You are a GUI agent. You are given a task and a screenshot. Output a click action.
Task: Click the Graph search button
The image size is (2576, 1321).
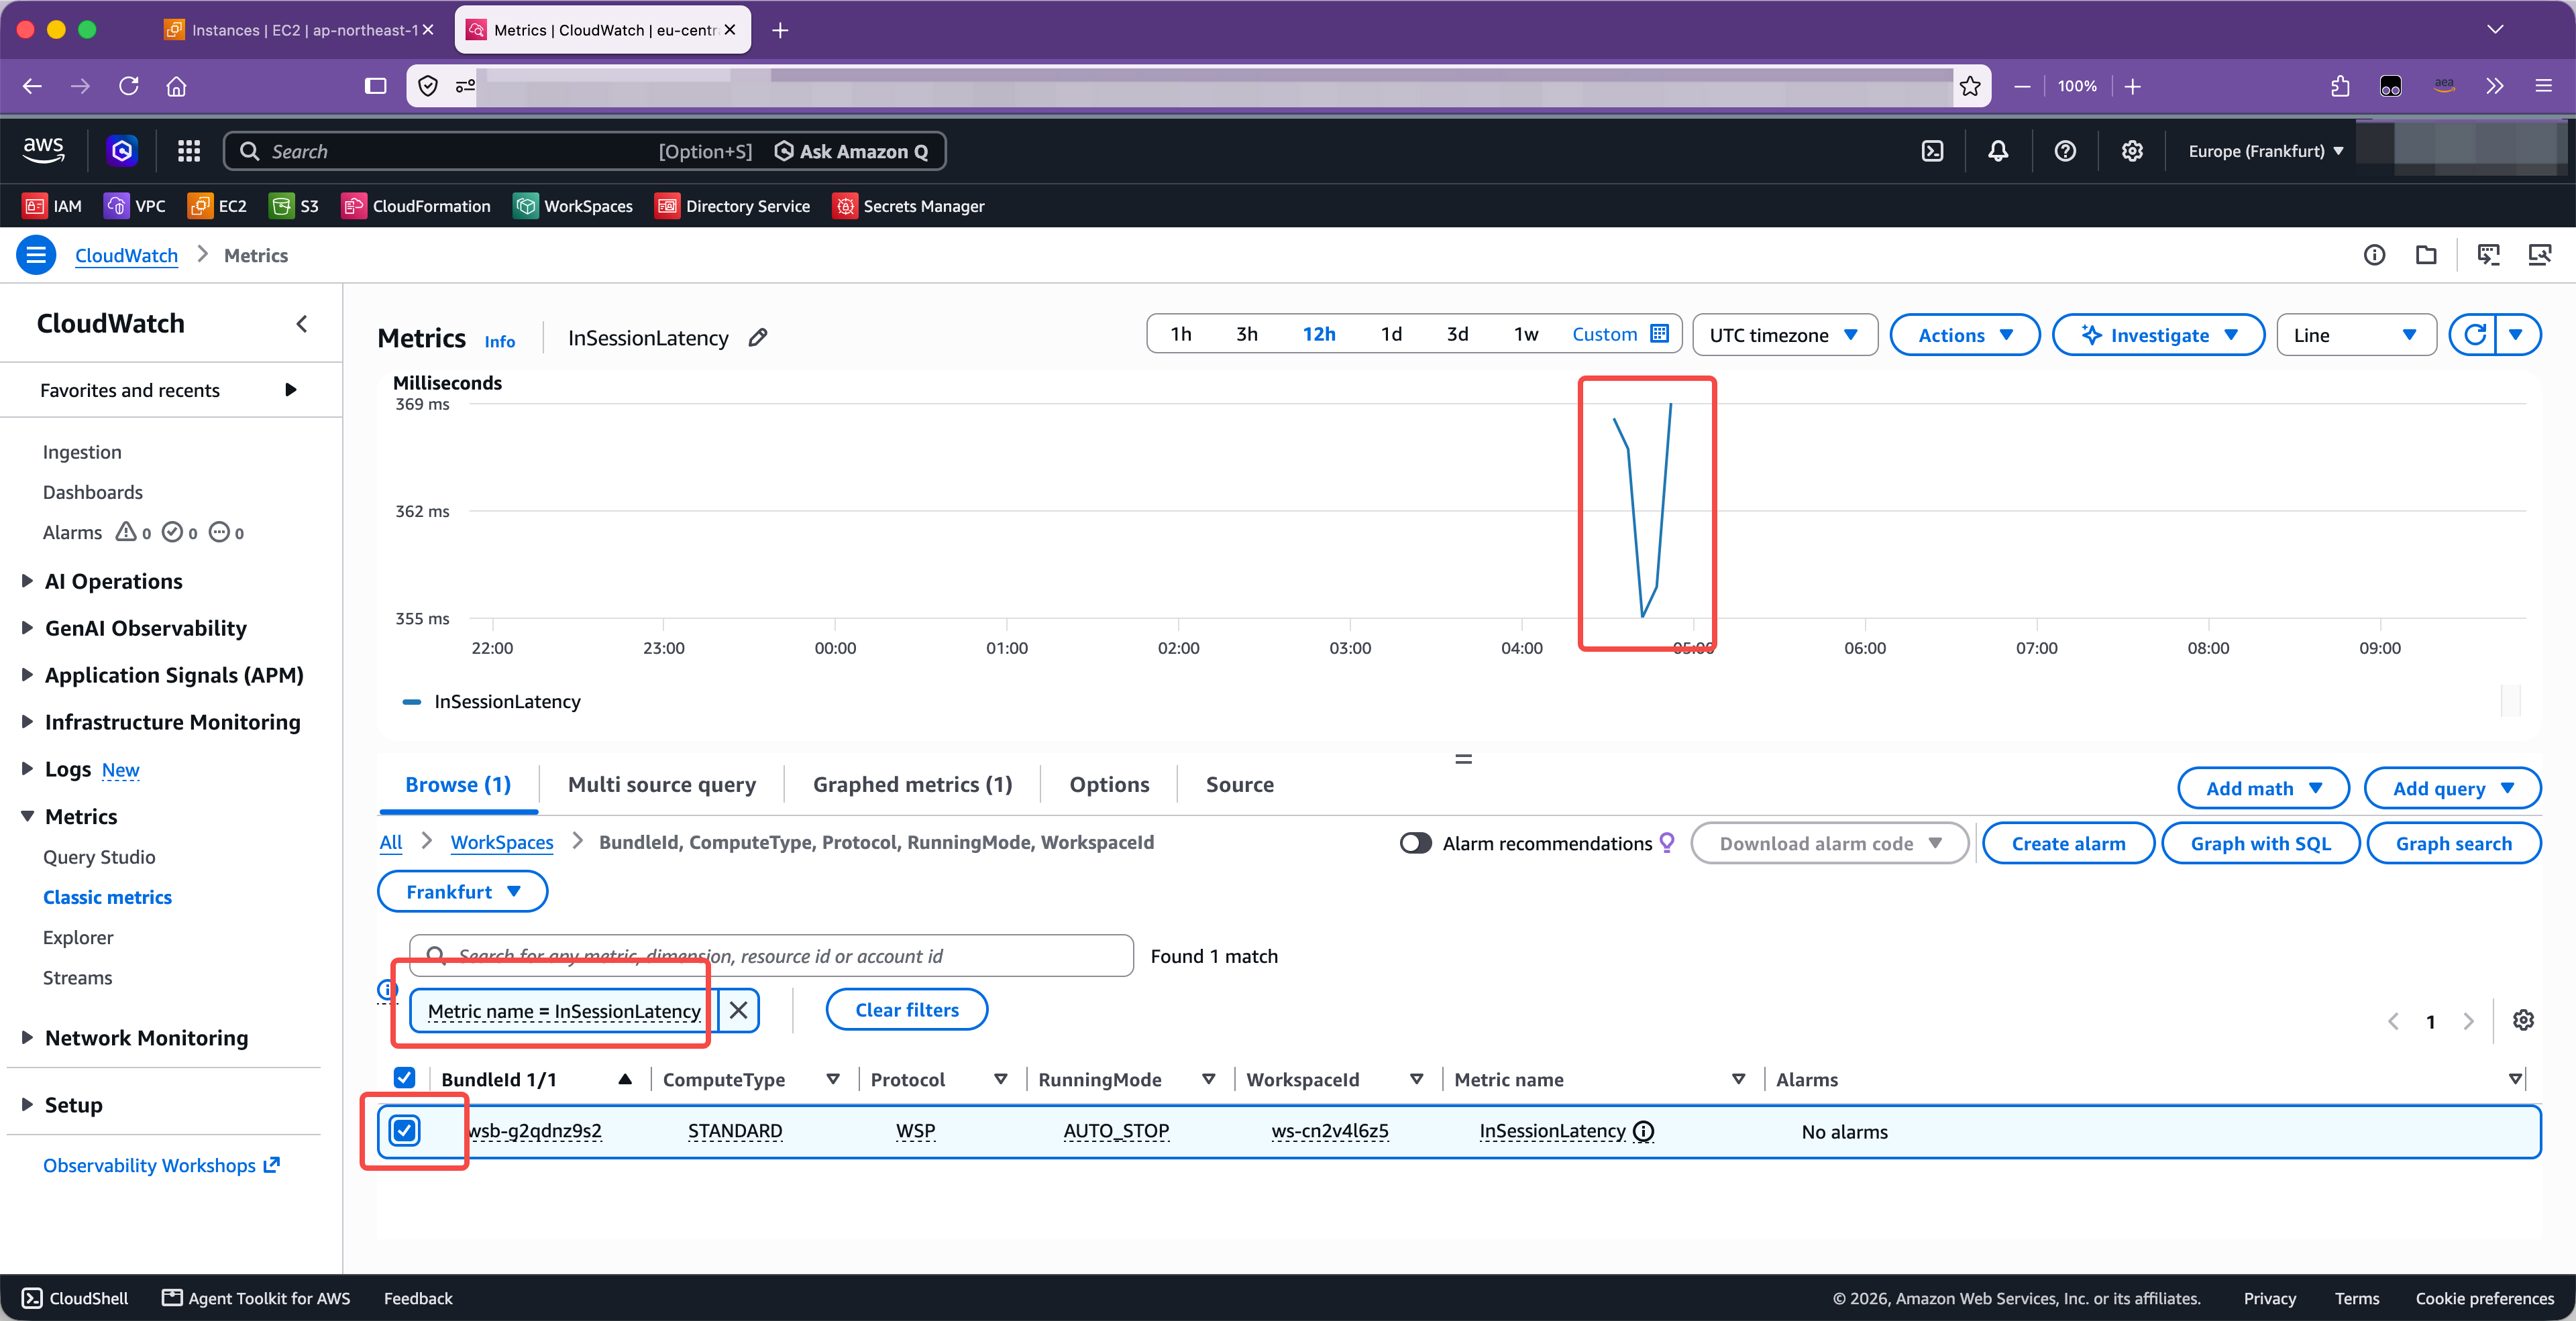click(2453, 844)
